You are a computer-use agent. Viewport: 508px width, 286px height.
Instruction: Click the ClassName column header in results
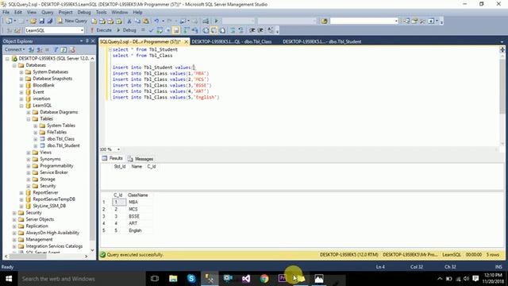click(x=137, y=195)
